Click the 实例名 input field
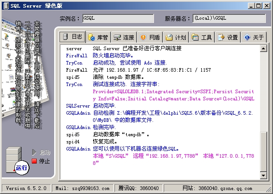 click(x=118, y=18)
